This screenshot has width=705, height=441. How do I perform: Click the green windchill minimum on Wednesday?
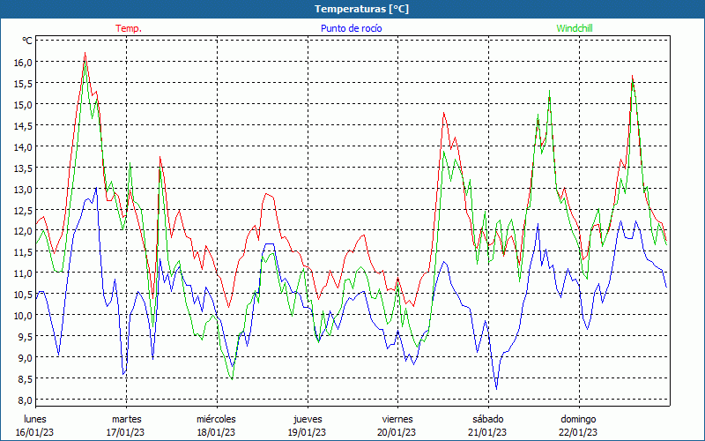232,379
